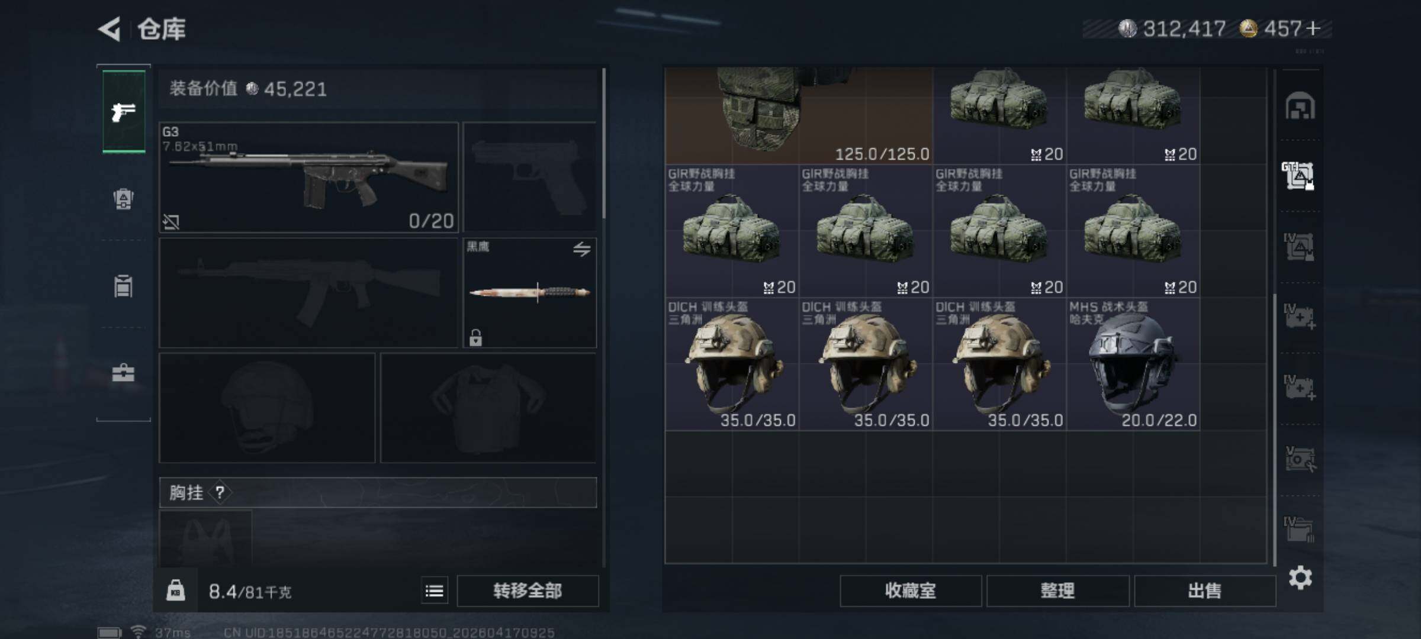The width and height of the screenshot is (1421, 639).
Task: Open the safe box briefcase tab in the sidebar
Action: pyautogui.click(x=123, y=373)
